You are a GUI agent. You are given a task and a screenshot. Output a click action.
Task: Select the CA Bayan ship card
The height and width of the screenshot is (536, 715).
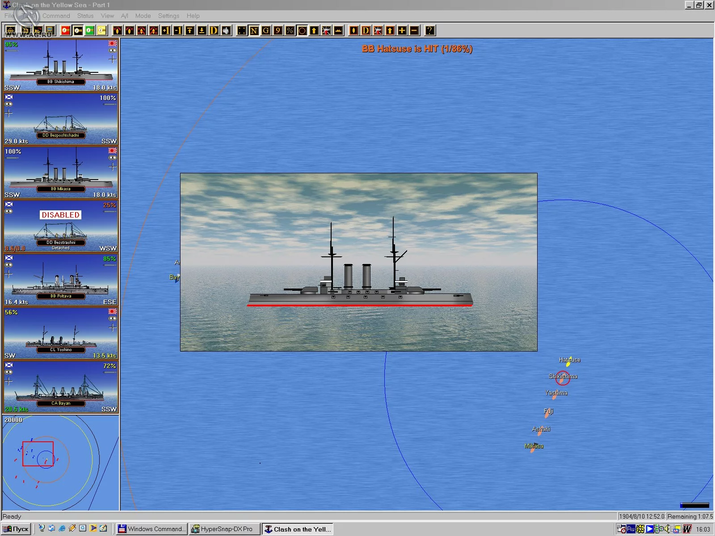point(61,387)
